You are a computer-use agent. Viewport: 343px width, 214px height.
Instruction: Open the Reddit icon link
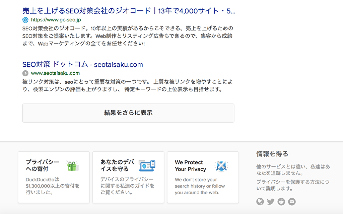pyautogui.click(x=281, y=202)
